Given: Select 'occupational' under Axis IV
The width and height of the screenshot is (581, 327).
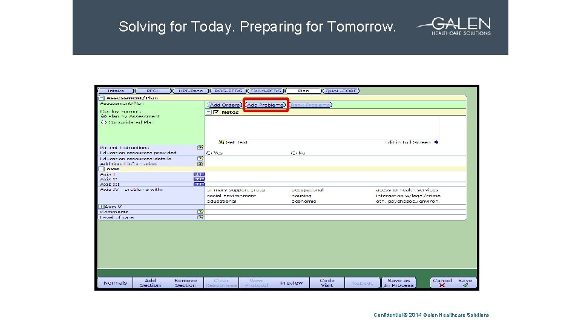Looking at the screenshot, I should (307, 190).
